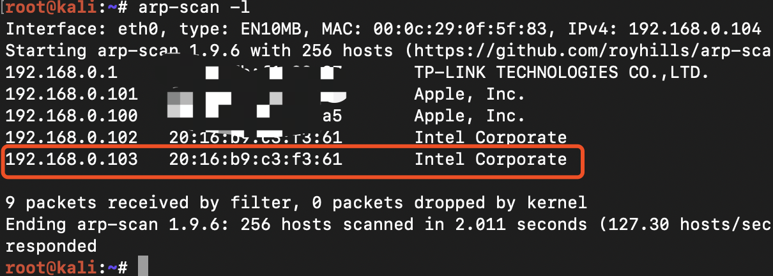Click the highlighted IP address 192.168.0.103
This screenshot has width=773, height=276.
coord(72,160)
